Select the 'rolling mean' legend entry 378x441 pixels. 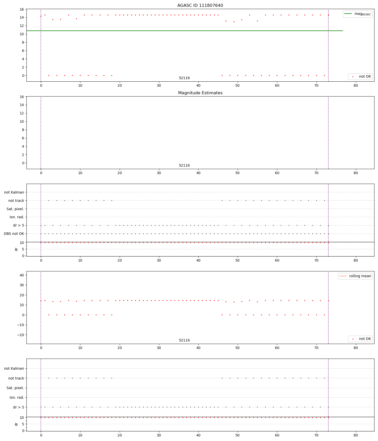click(355, 276)
